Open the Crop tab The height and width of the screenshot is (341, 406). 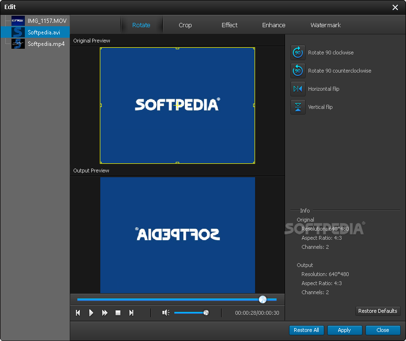[185, 25]
